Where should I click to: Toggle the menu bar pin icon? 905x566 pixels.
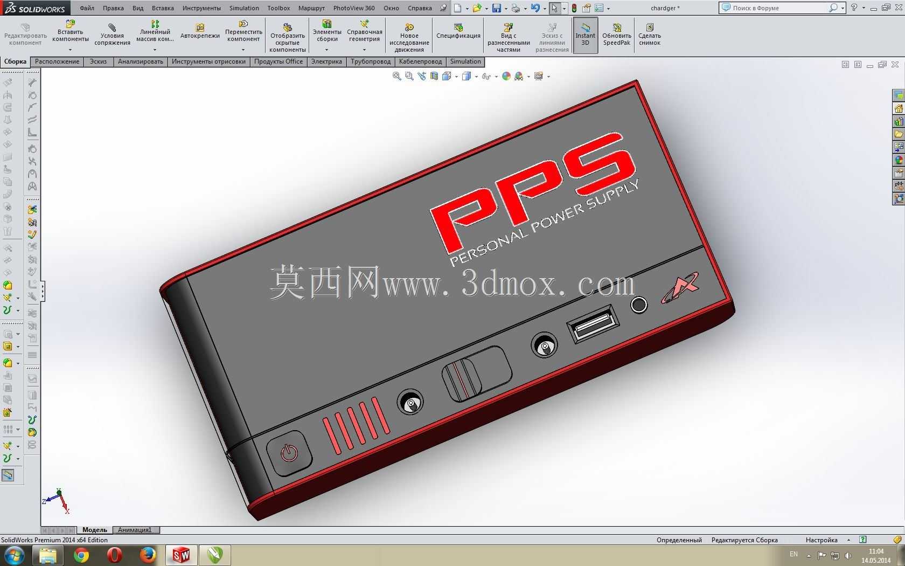(x=443, y=8)
